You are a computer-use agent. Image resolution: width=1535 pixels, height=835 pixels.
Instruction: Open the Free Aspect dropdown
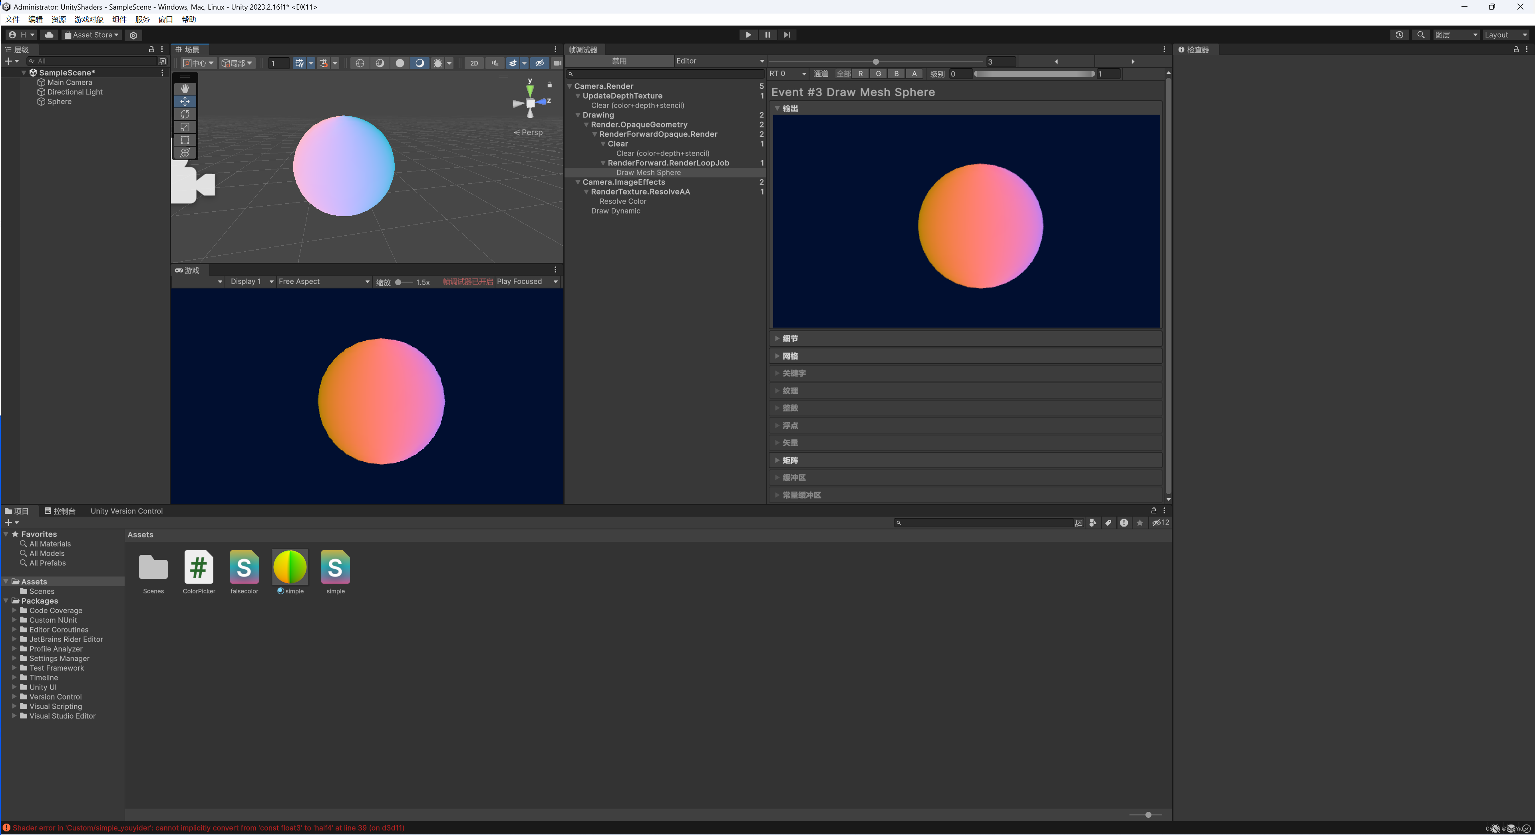click(x=324, y=281)
